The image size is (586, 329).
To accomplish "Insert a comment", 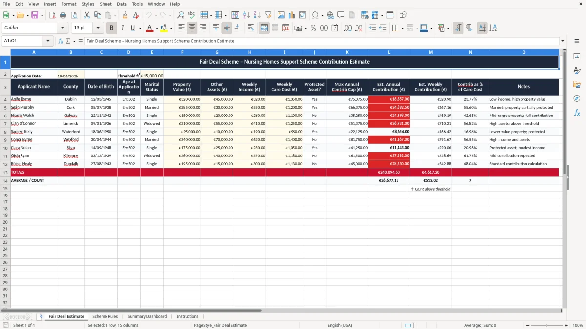I will (x=341, y=15).
